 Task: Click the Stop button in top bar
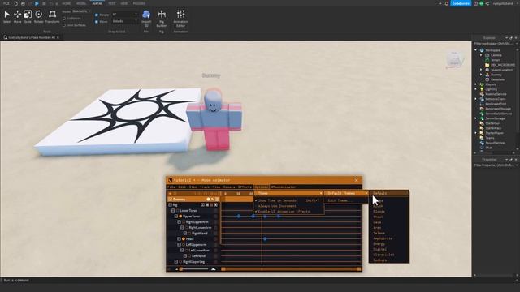(x=44, y=3)
